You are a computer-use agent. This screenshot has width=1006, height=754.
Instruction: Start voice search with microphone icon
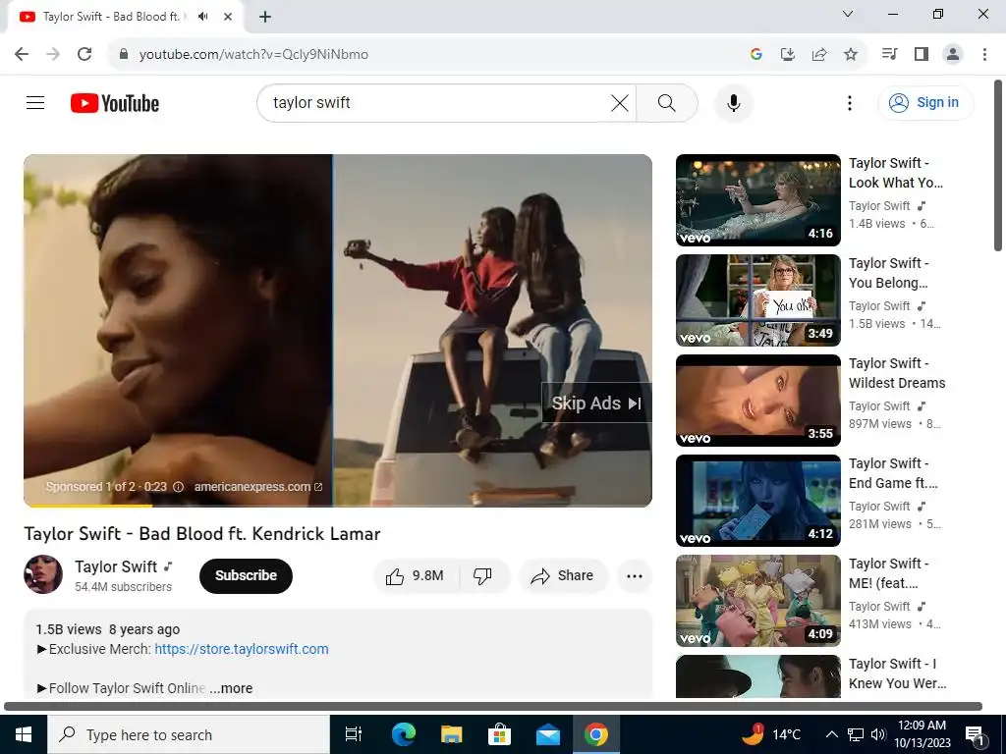(733, 102)
